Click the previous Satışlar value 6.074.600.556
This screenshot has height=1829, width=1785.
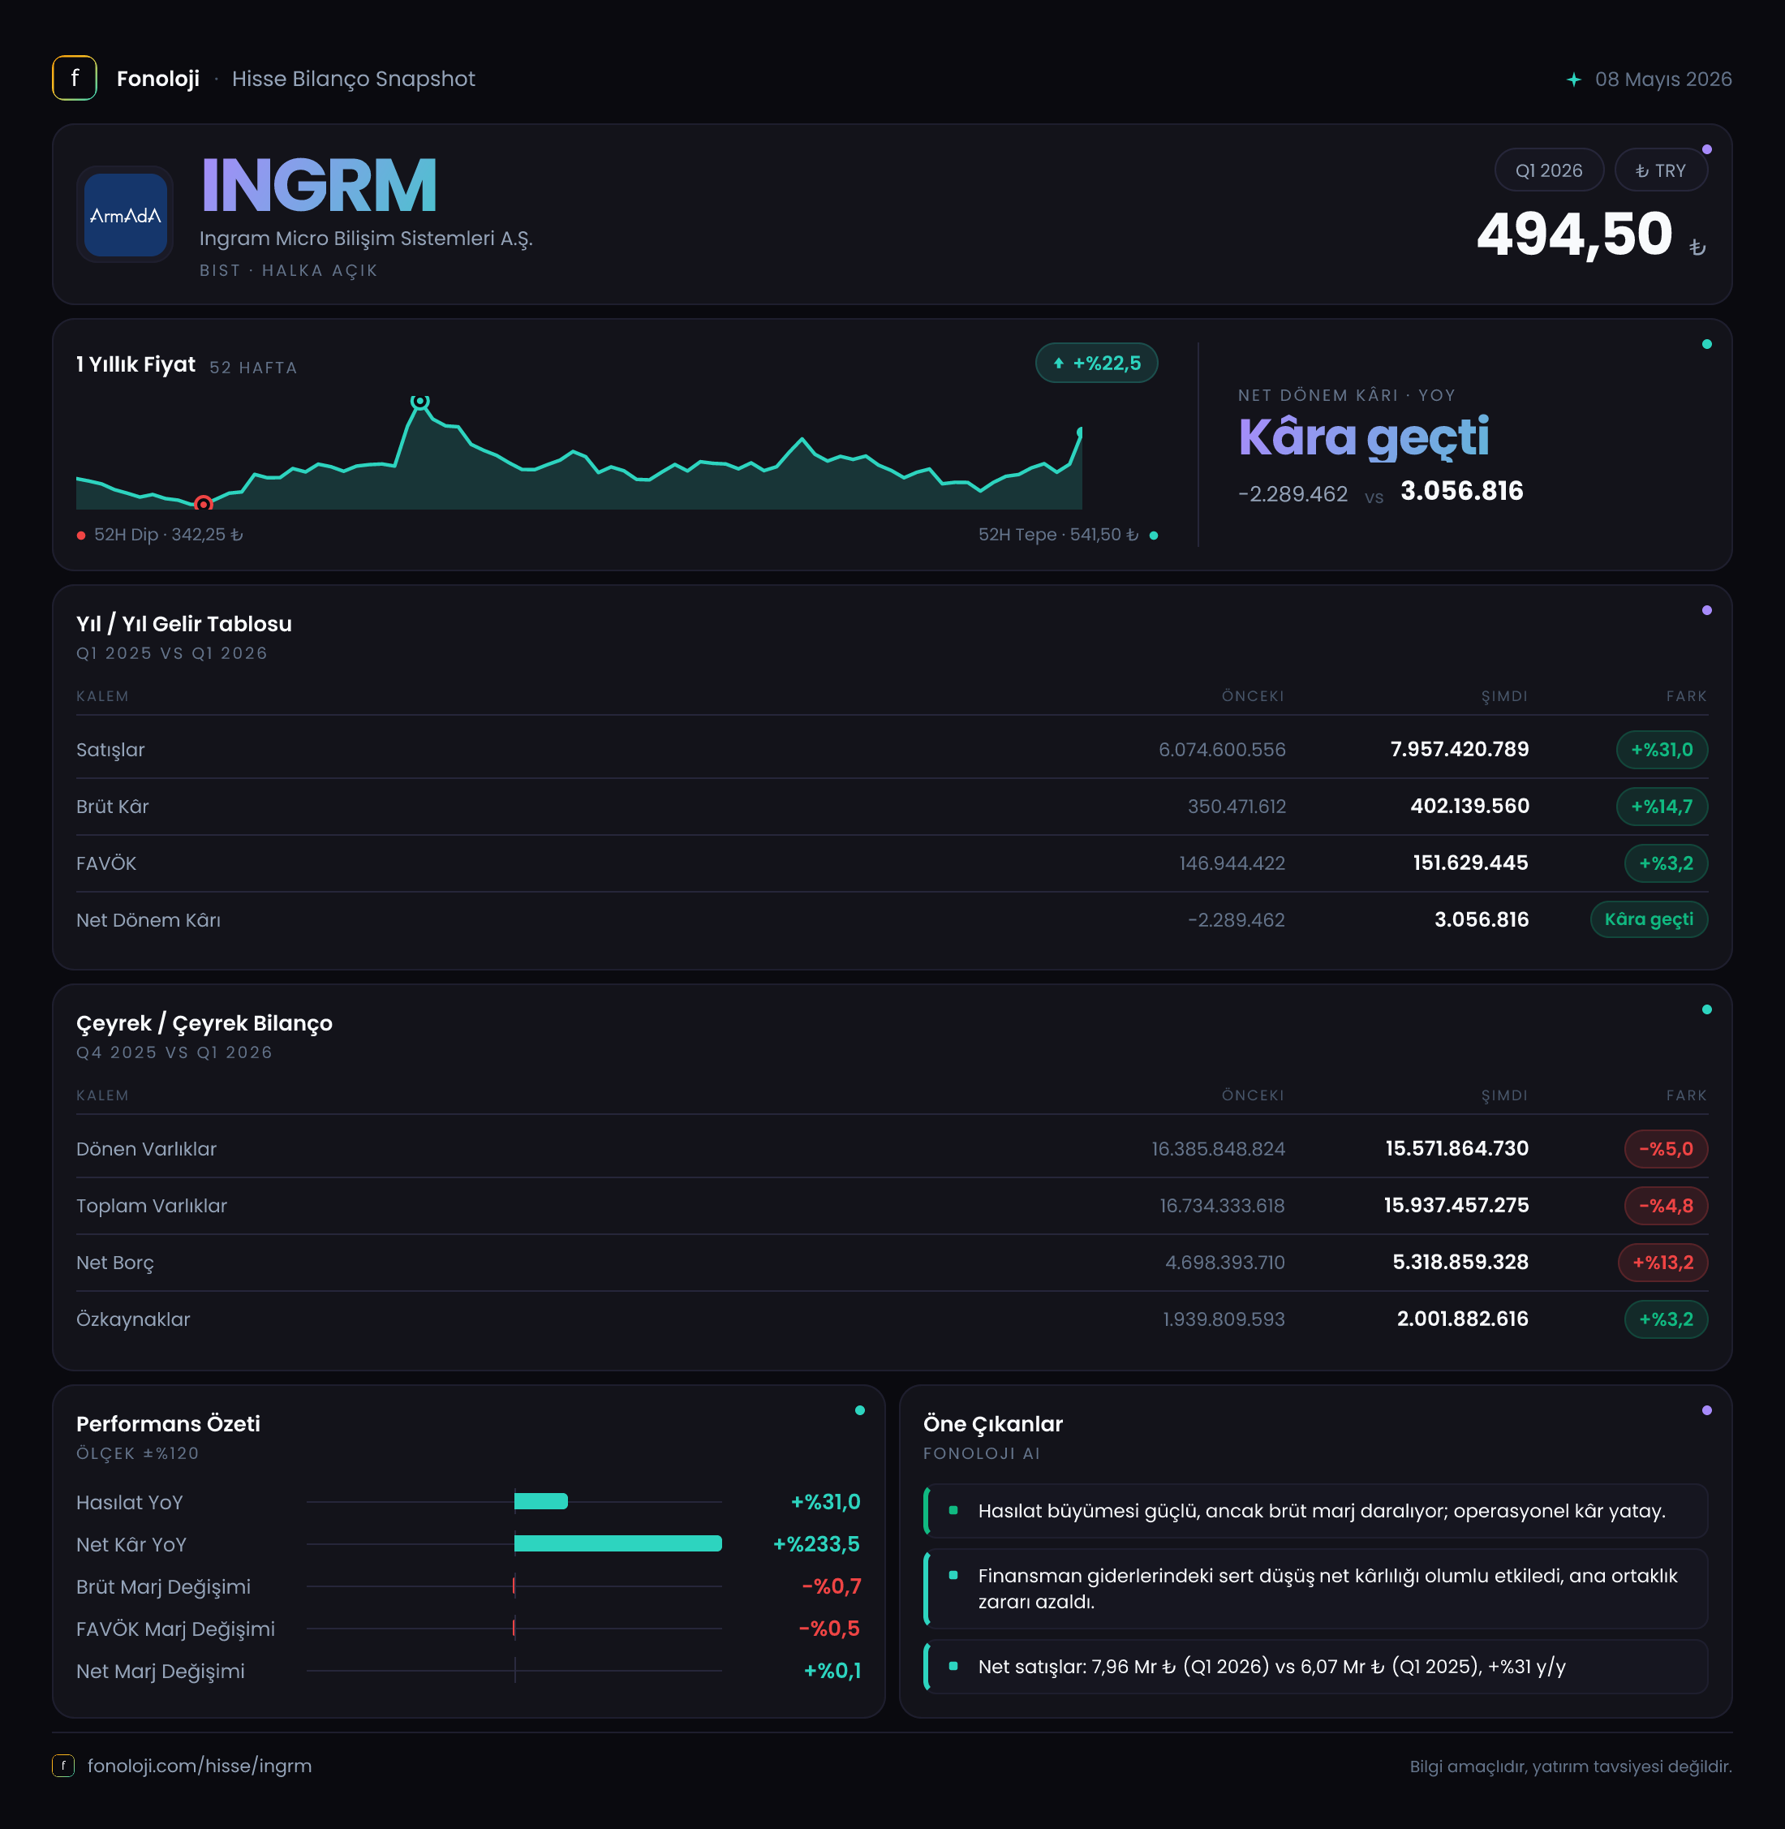point(1222,750)
